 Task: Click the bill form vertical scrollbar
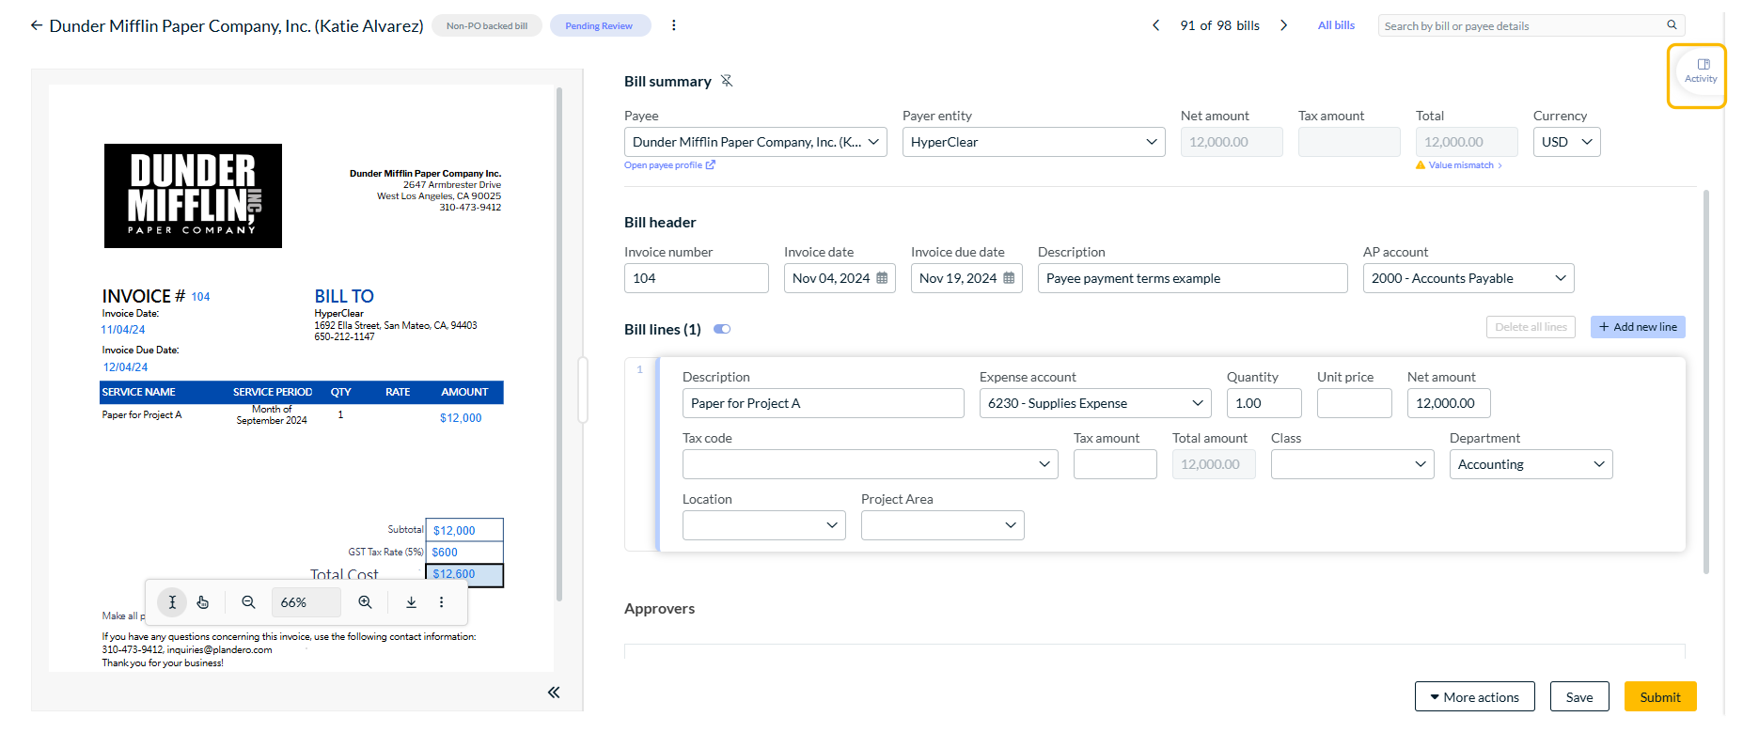pyautogui.click(x=1705, y=382)
